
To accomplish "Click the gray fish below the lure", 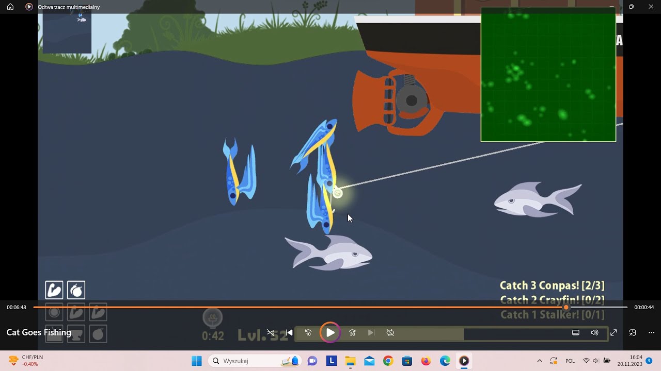I will click(328, 252).
